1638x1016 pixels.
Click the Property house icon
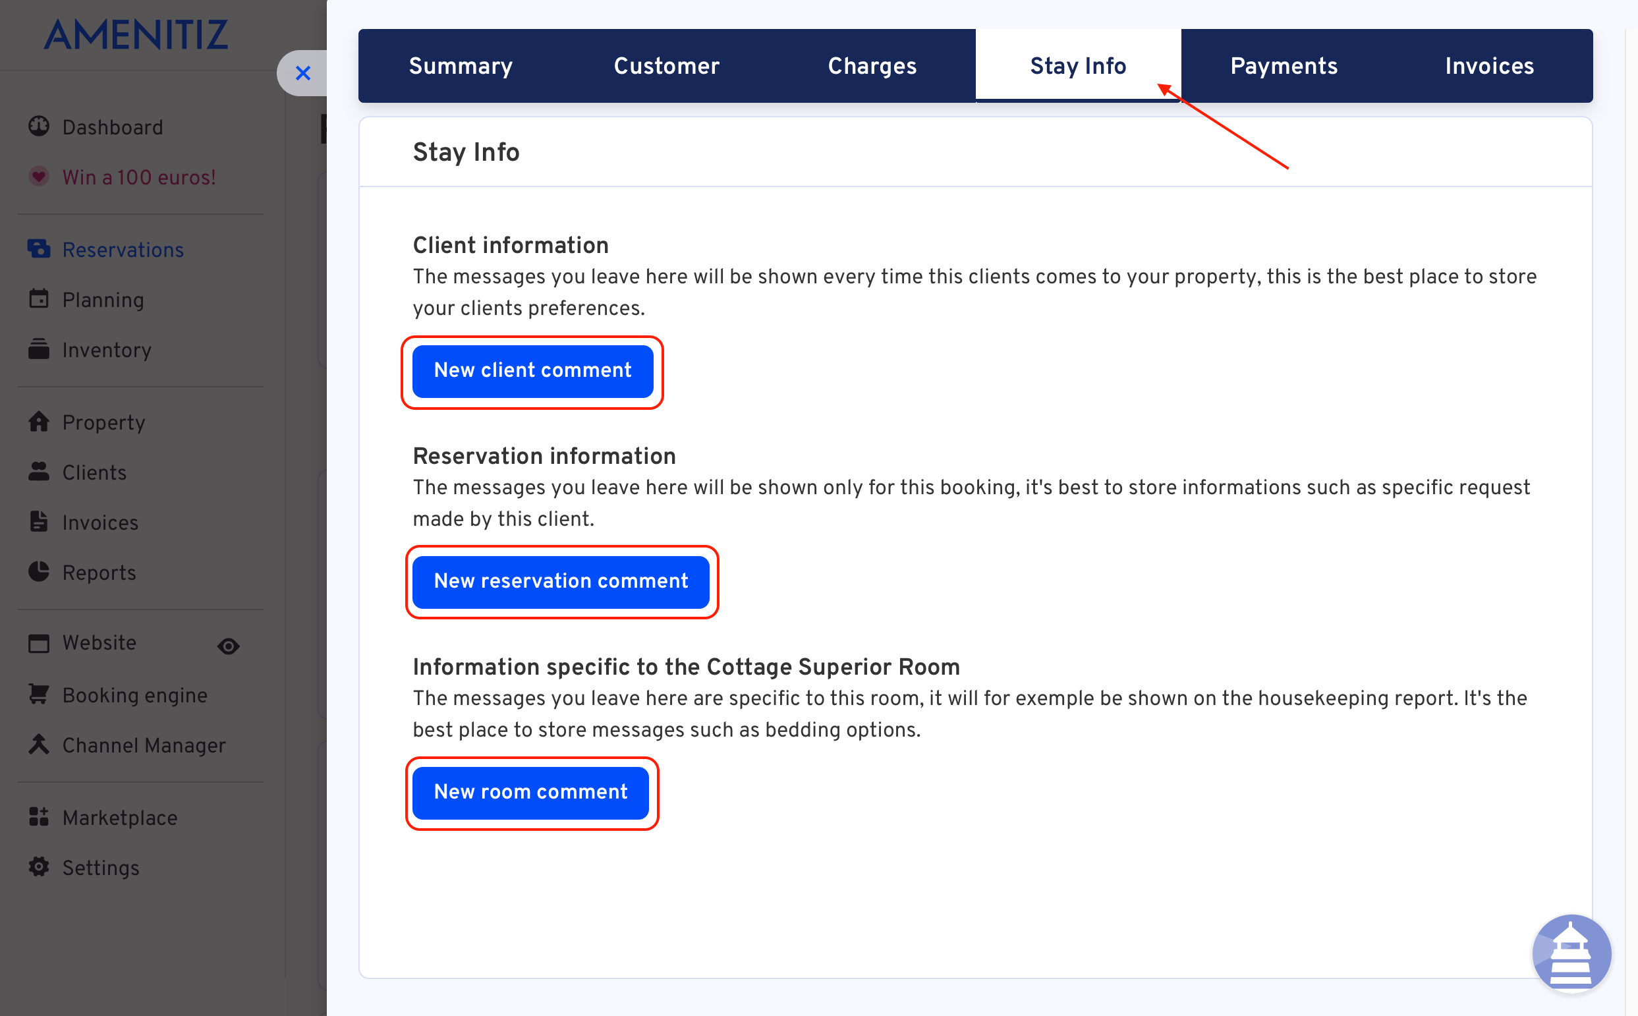(x=39, y=421)
